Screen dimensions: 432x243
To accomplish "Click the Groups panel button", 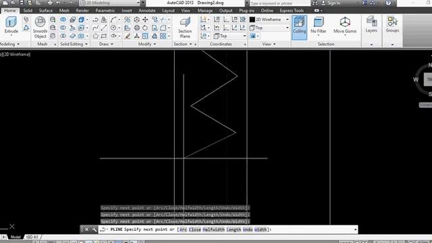I will [392, 25].
